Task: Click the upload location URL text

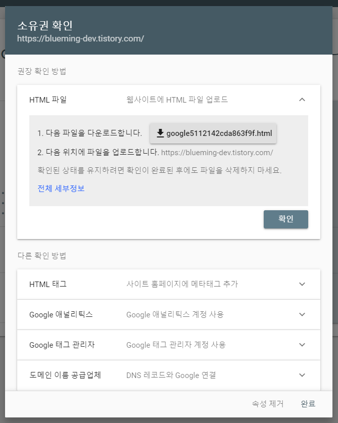Action: point(217,153)
